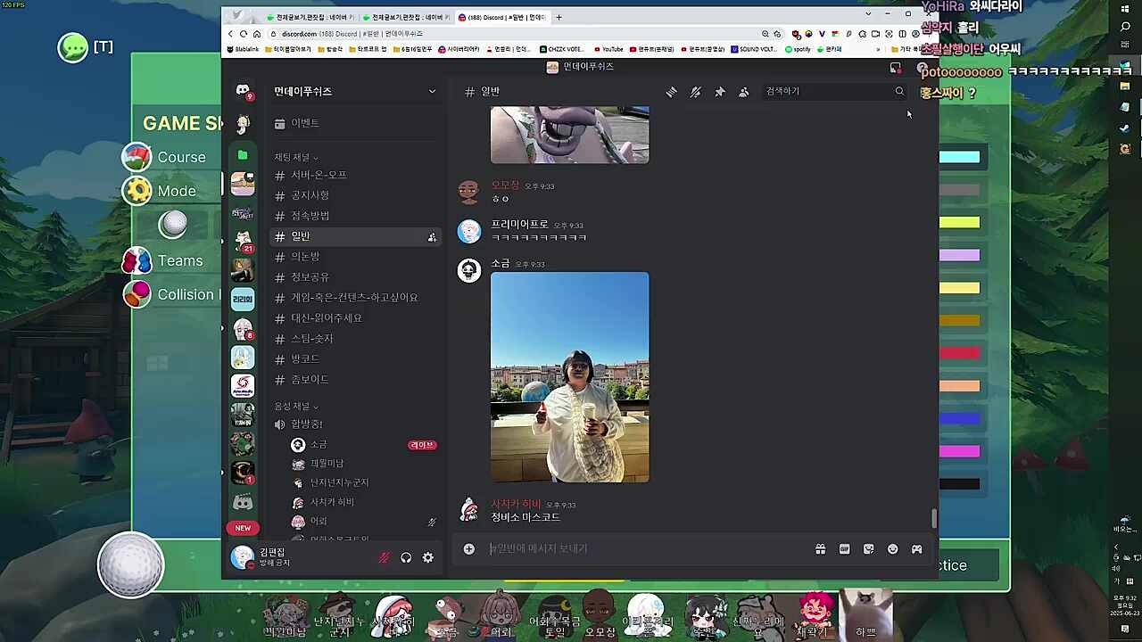Open the Discord inbox icon at top right
The width and height of the screenshot is (1142, 642).
pos(896,68)
